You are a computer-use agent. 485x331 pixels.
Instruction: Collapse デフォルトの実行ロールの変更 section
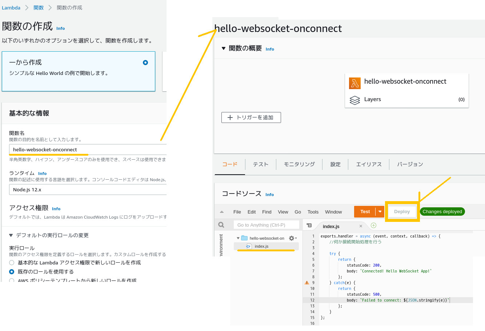point(11,235)
